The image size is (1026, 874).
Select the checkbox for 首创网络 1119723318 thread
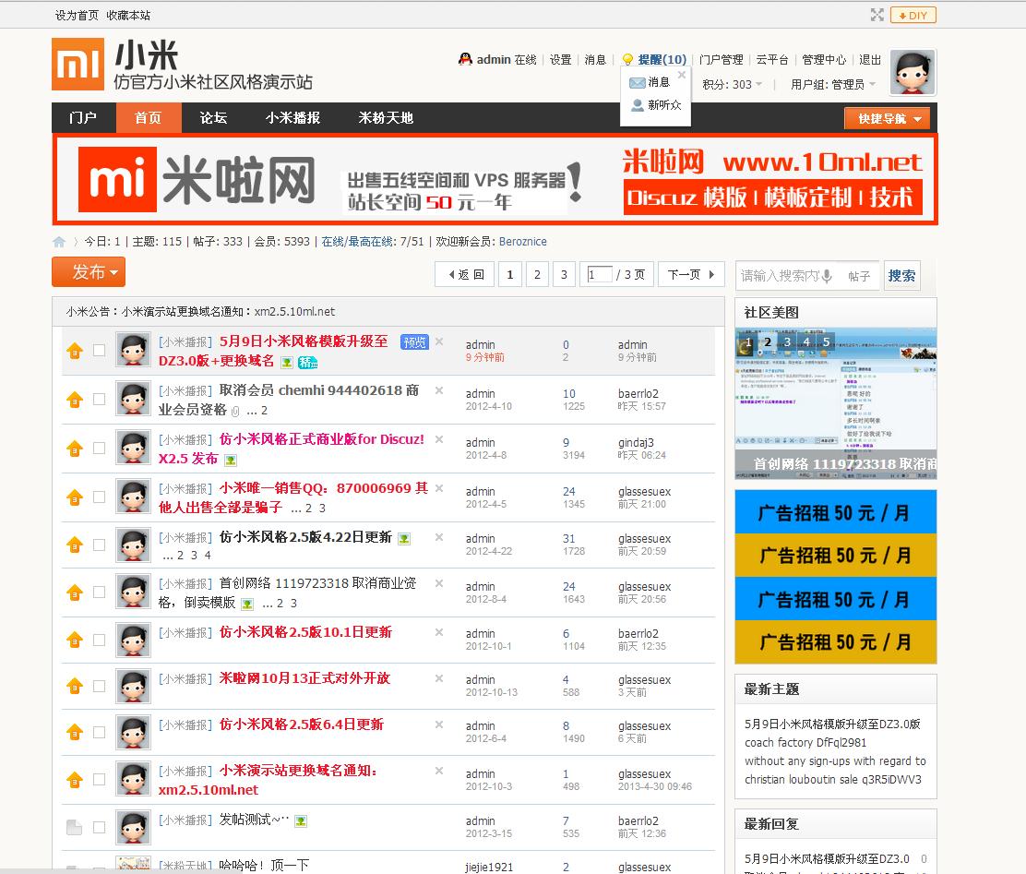click(x=99, y=592)
